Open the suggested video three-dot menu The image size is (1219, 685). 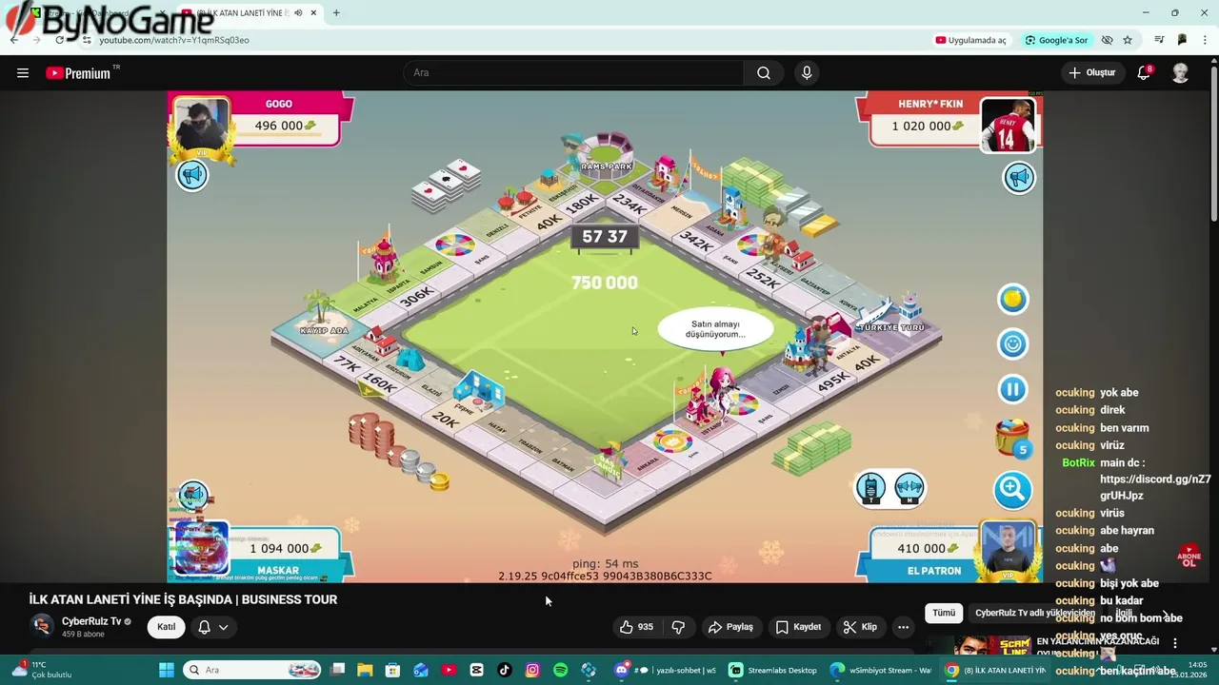1175,643
